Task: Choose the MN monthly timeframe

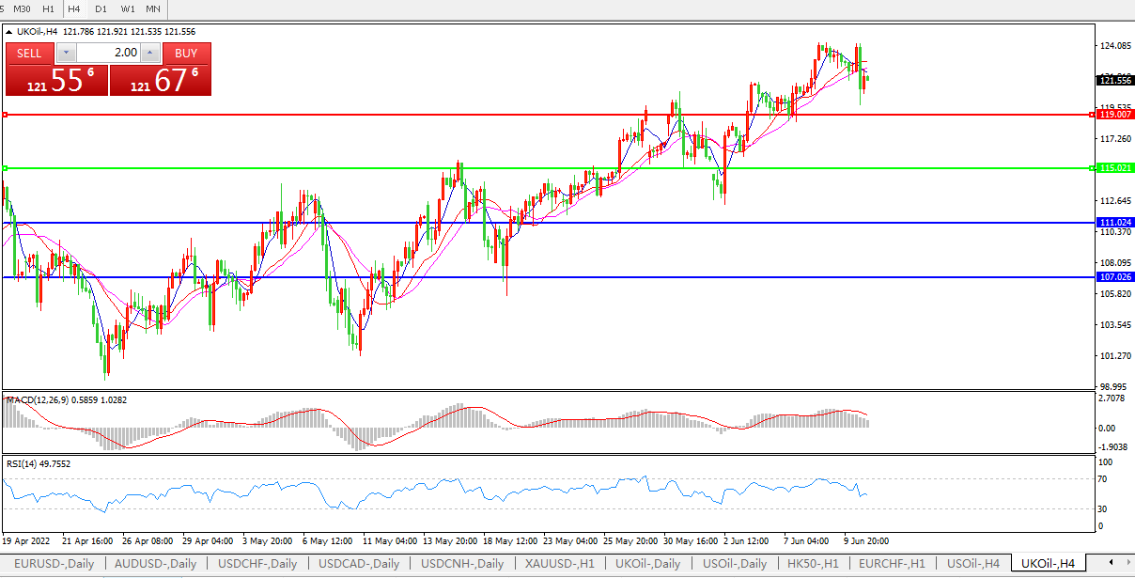Action: pyautogui.click(x=152, y=8)
